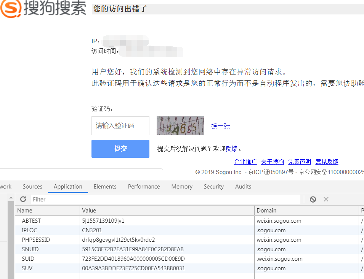364x279 pixels.
Task: Switch to the Application tab
Action: [x=68, y=187]
